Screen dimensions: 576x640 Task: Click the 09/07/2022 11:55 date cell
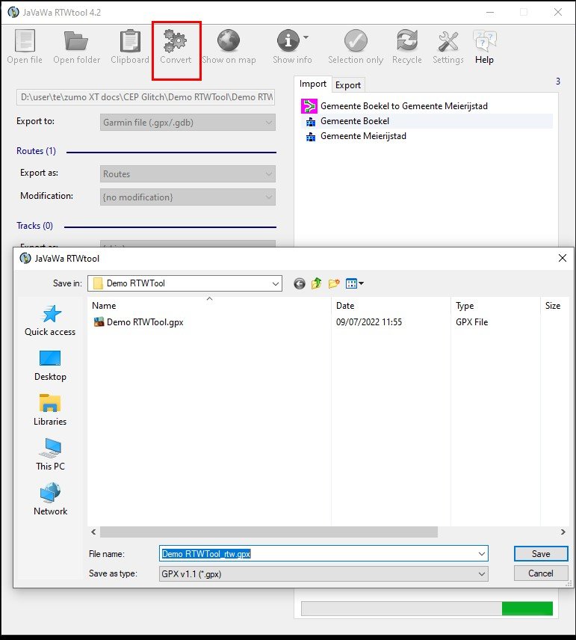(x=369, y=322)
